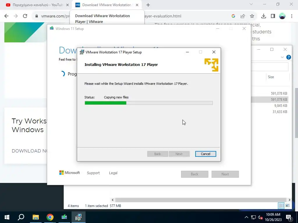Toggle the Chrome side panel
Screen dimensions: 298x223
[x=273, y=16]
